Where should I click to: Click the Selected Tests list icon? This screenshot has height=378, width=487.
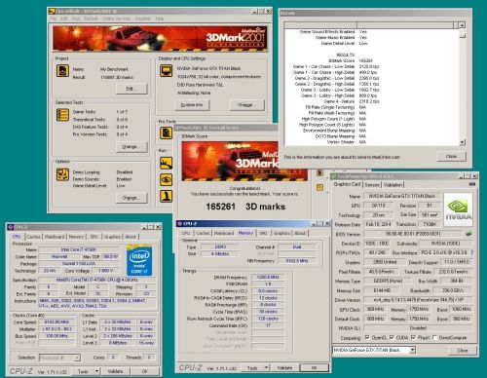62,115
